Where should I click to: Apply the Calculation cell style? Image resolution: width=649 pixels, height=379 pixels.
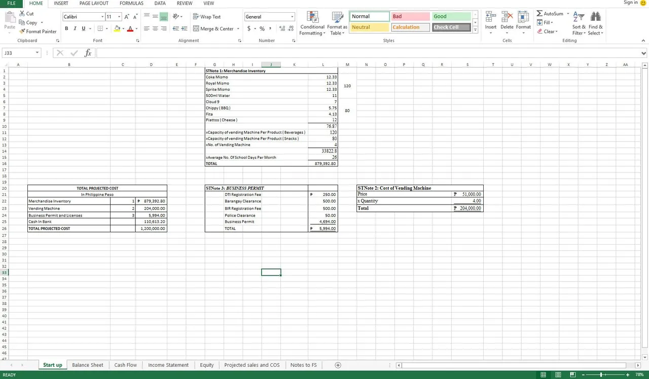[x=410, y=27]
